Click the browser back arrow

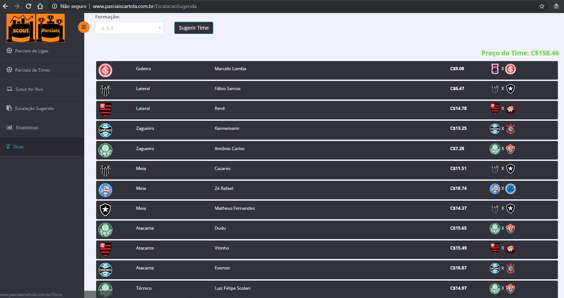6,7
